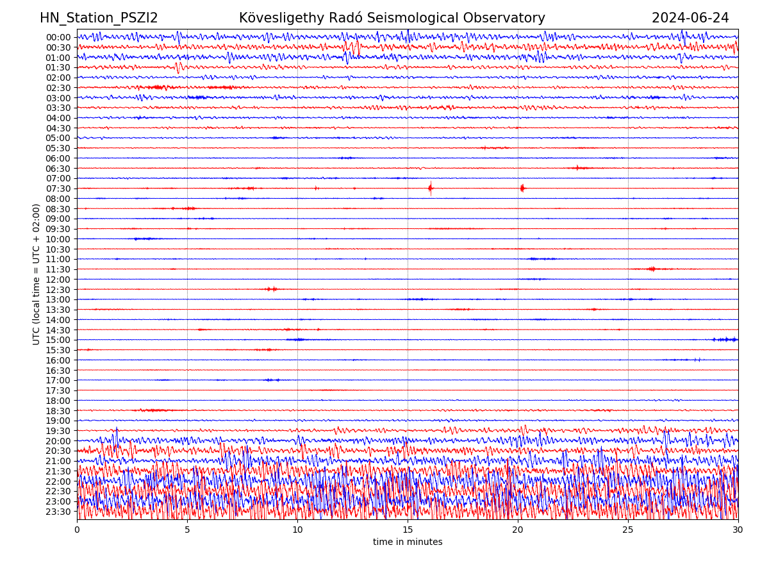This screenshot has width=769, height=577.
Task: Click the 12:30 trace event near minute 9
Action: 272,289
